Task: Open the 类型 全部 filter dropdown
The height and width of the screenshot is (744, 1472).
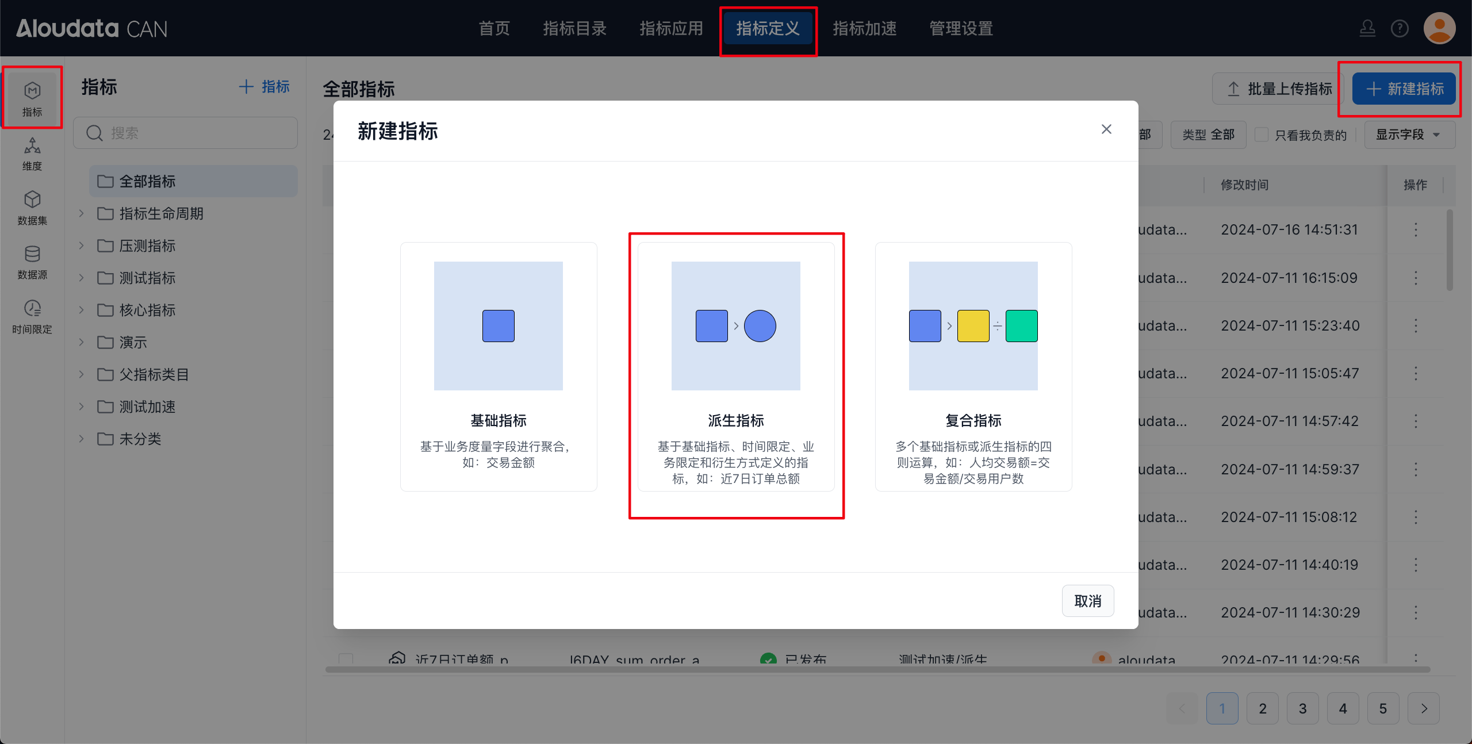Action: click(x=1208, y=135)
